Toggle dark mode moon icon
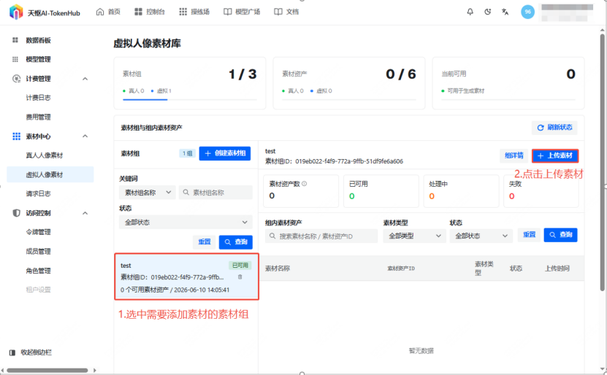 click(488, 12)
